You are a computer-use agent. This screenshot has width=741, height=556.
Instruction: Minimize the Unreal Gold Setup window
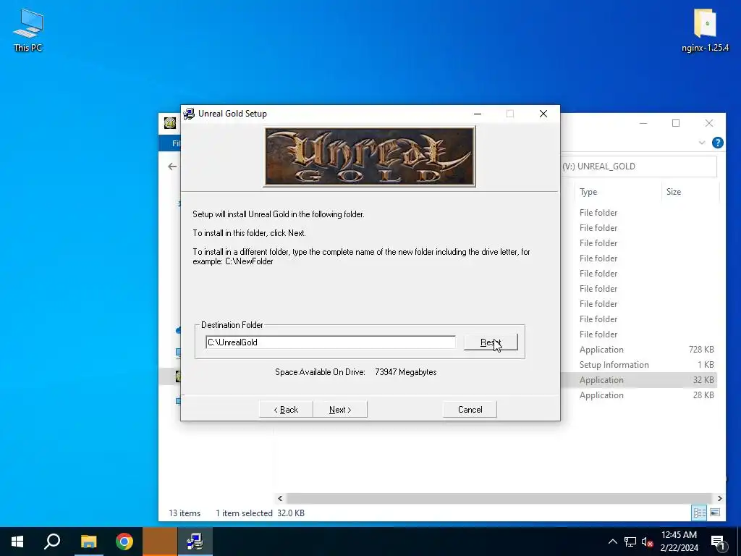pos(478,114)
